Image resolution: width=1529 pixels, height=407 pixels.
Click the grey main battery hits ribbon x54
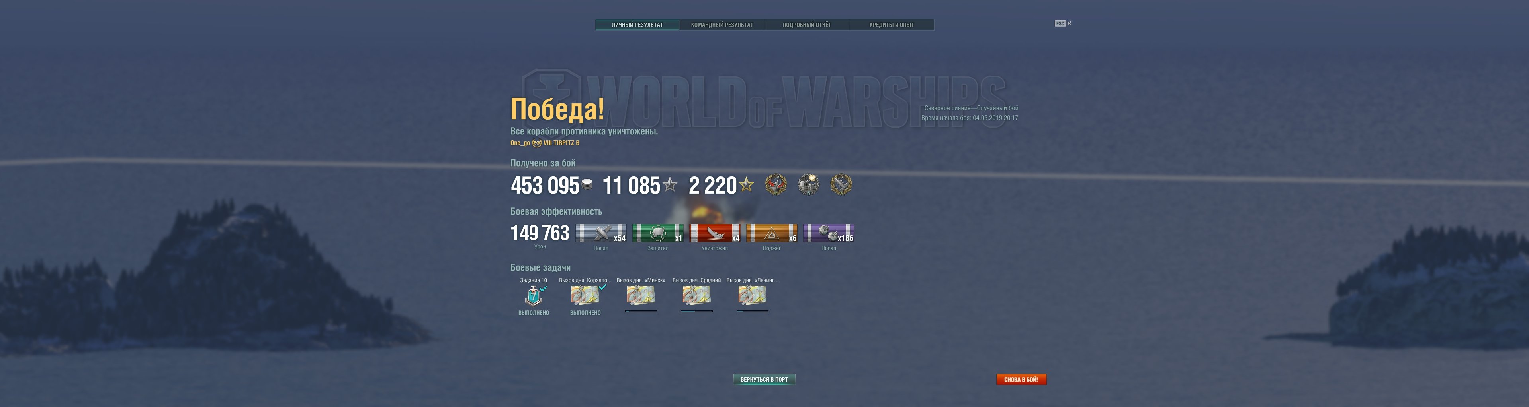point(601,233)
